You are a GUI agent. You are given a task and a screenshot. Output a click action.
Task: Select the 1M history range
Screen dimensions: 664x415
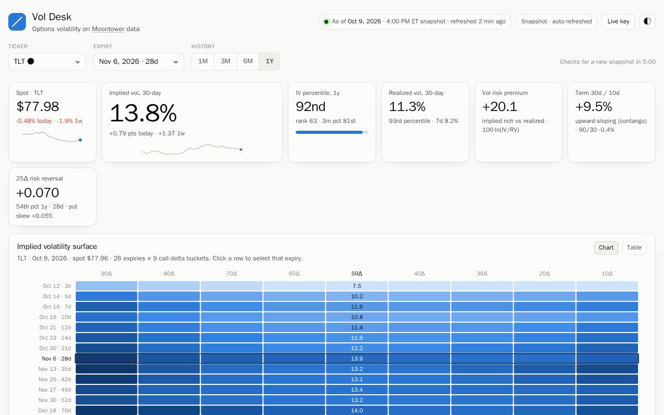point(203,61)
